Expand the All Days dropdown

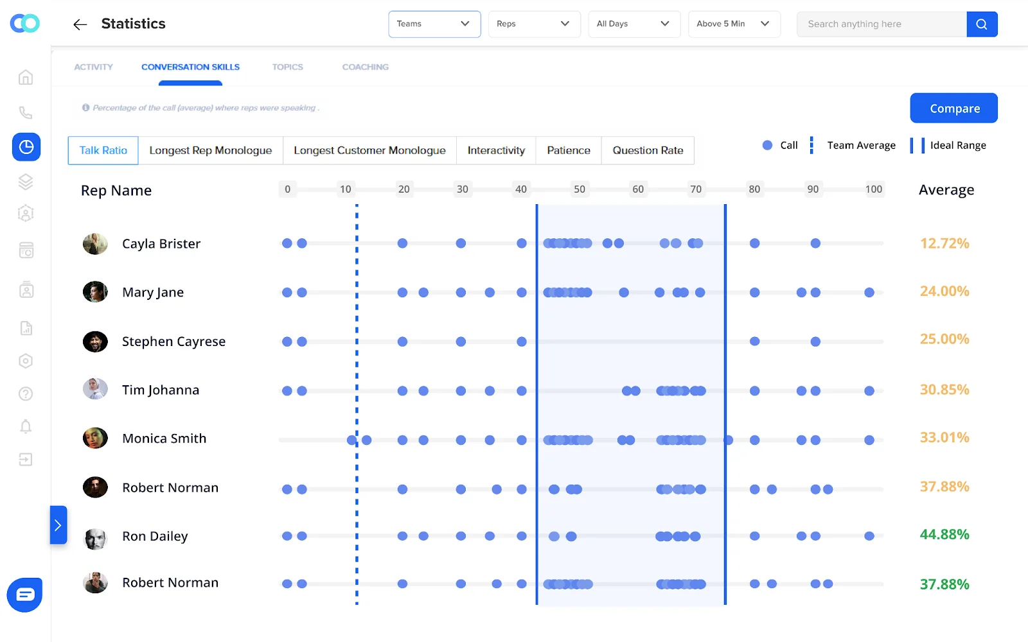tap(634, 24)
